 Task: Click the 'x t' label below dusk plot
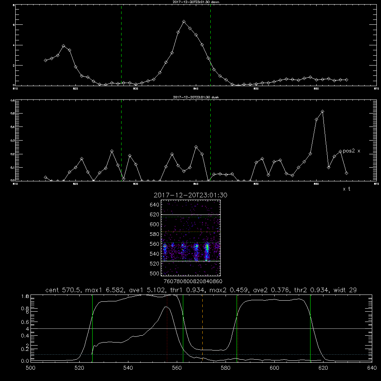[x=346, y=189]
